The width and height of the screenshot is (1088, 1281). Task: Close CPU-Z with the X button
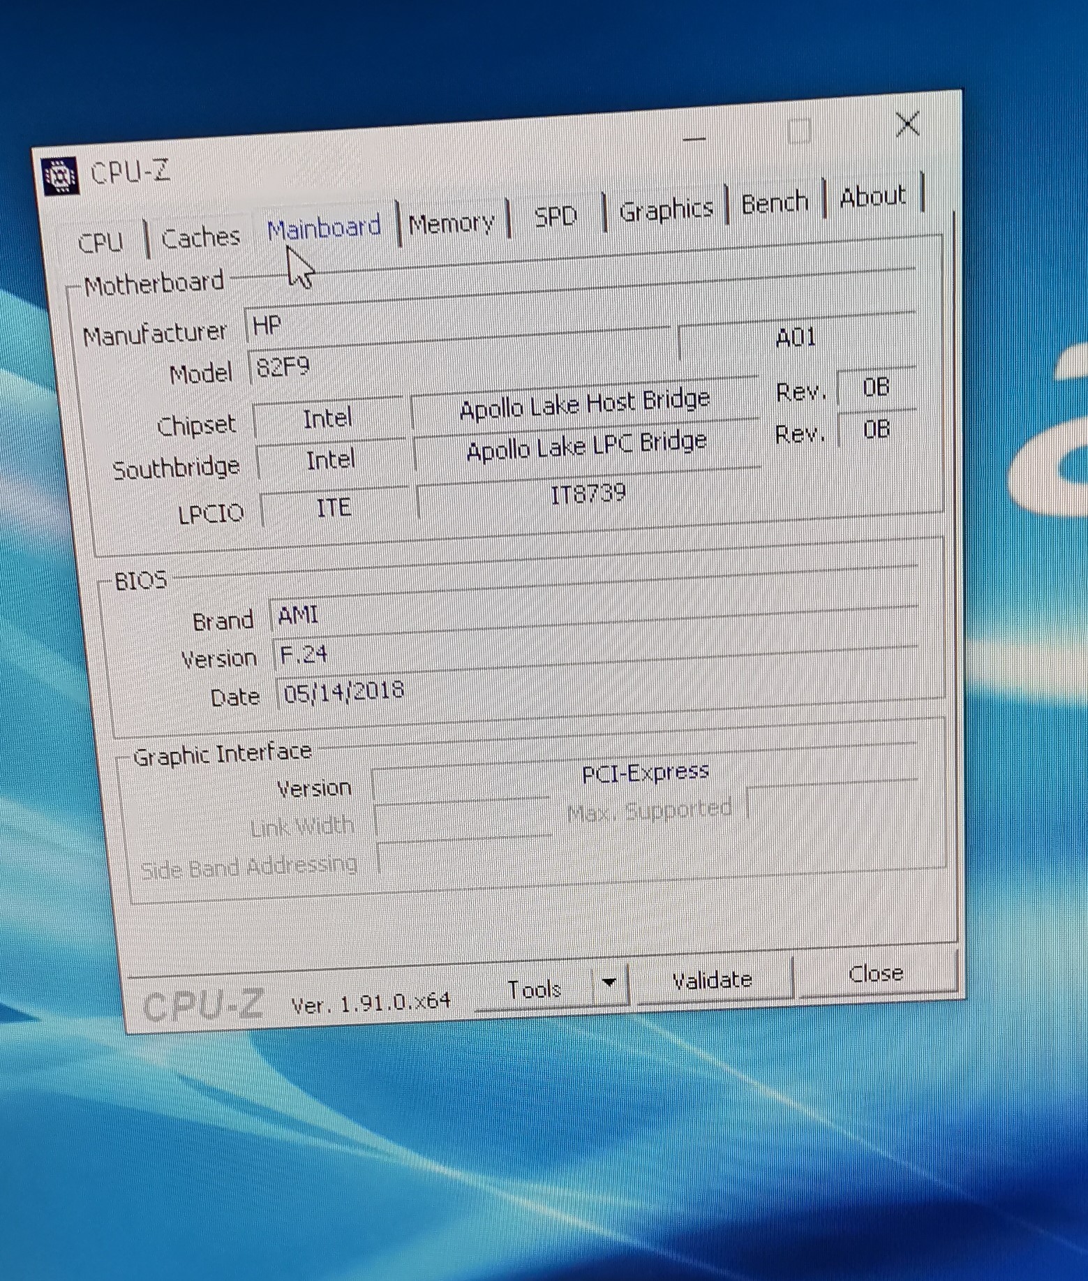pyautogui.click(x=907, y=124)
